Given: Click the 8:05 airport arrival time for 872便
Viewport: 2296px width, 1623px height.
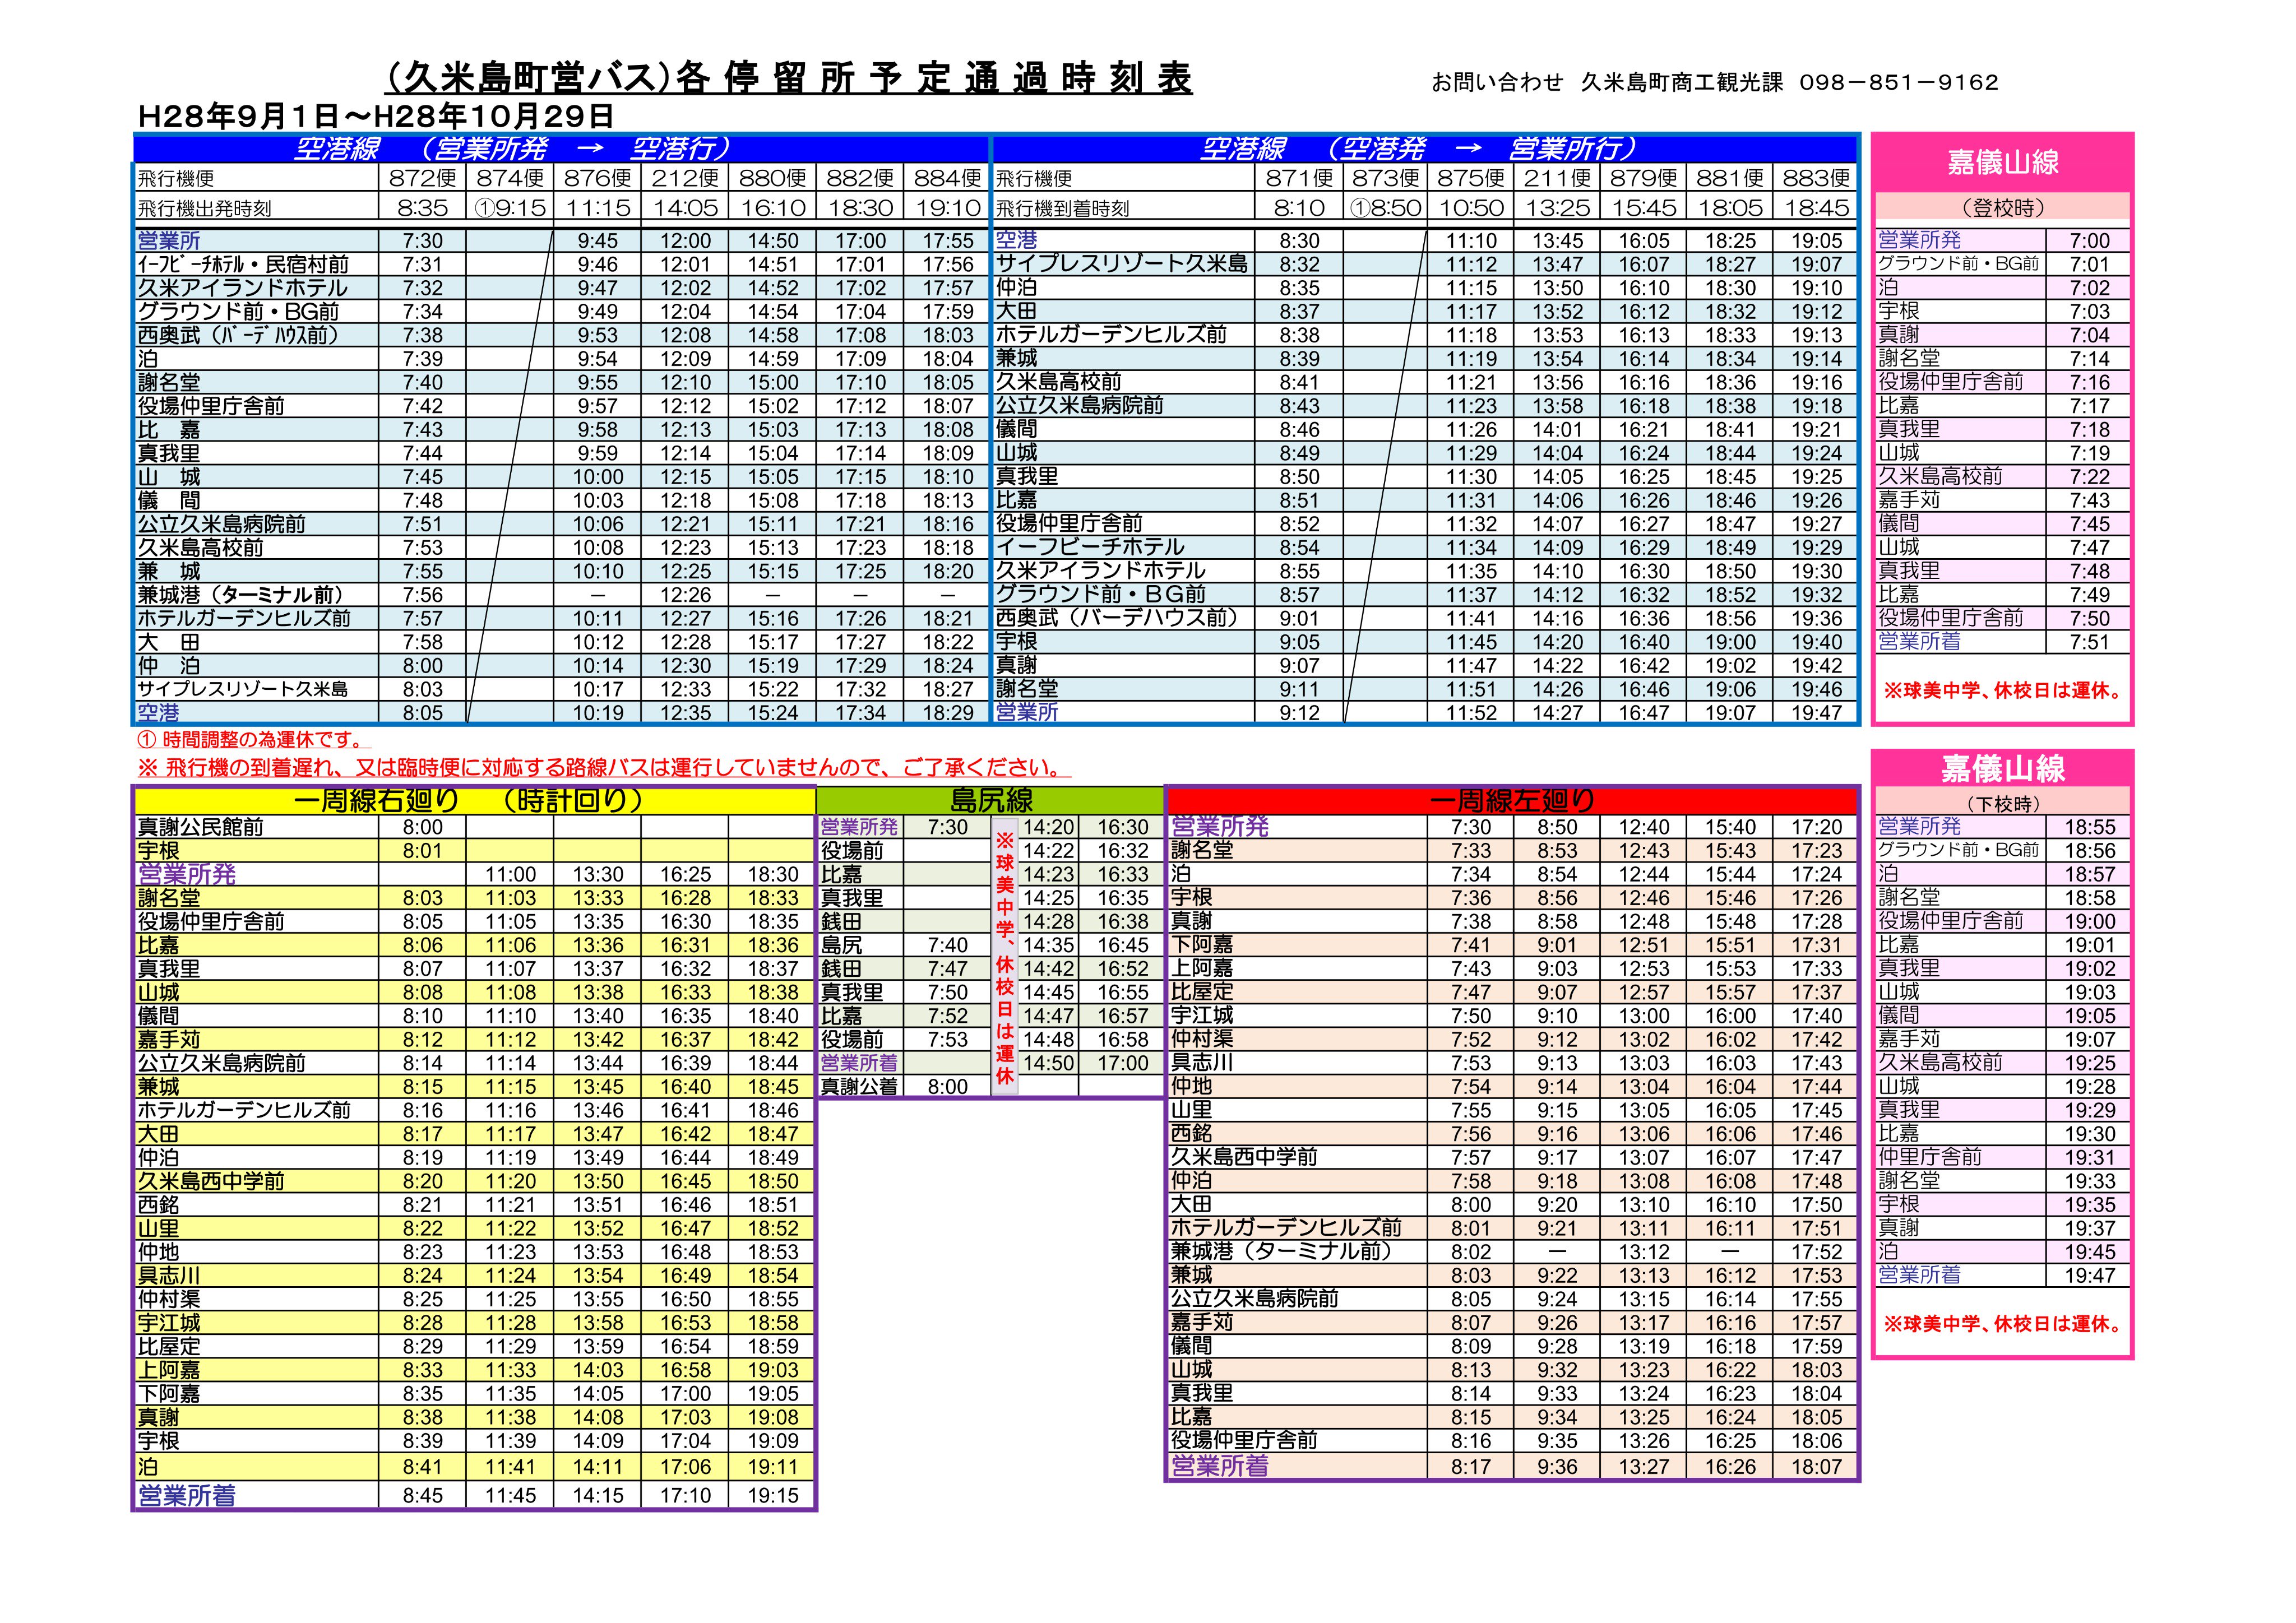Looking at the screenshot, I should pos(422,713).
